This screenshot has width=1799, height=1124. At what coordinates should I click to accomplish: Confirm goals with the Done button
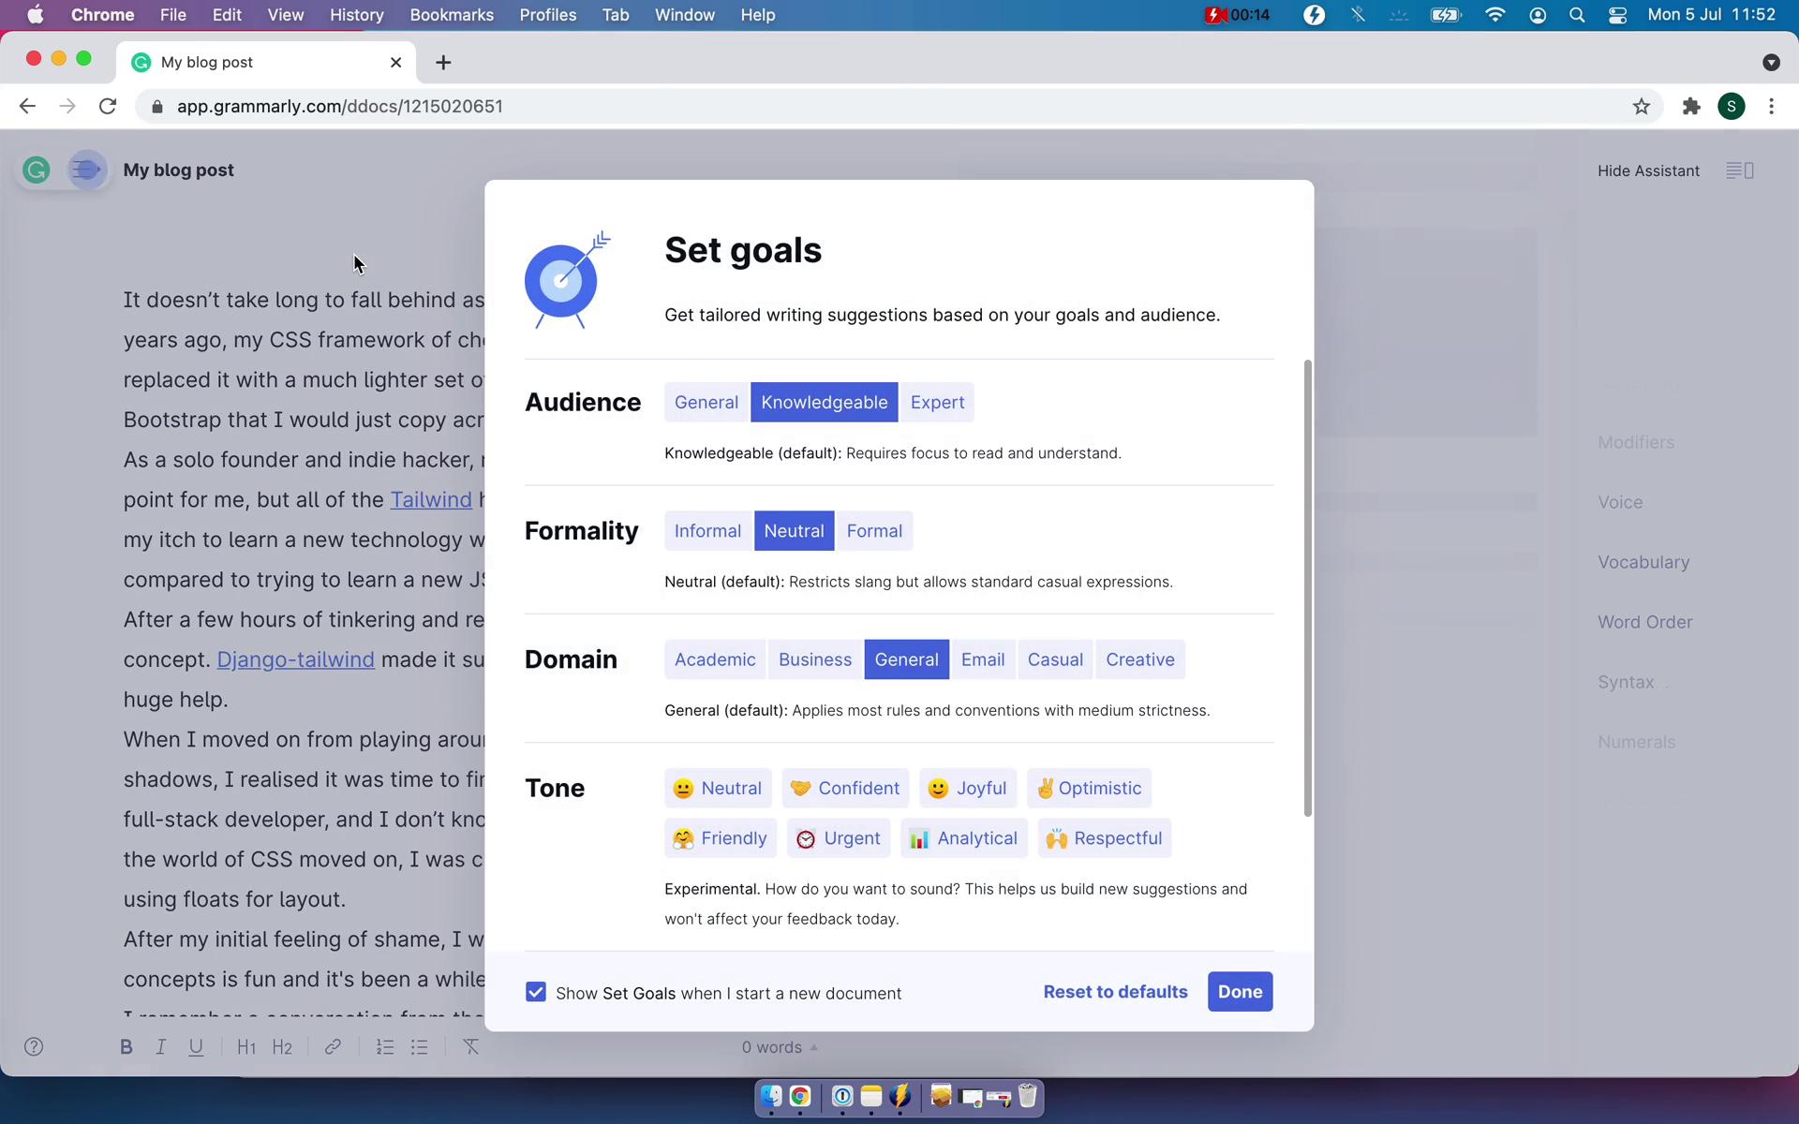1240,992
